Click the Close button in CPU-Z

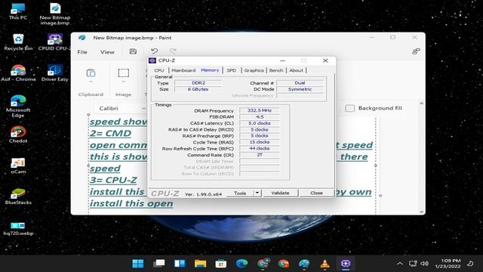point(316,193)
